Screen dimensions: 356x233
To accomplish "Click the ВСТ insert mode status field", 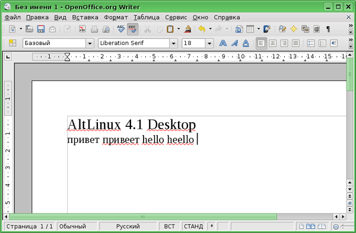I will coord(169,226).
